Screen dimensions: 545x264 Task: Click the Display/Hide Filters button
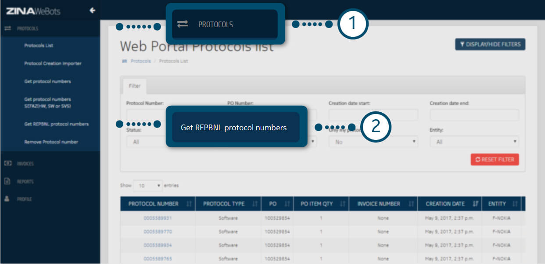click(490, 44)
